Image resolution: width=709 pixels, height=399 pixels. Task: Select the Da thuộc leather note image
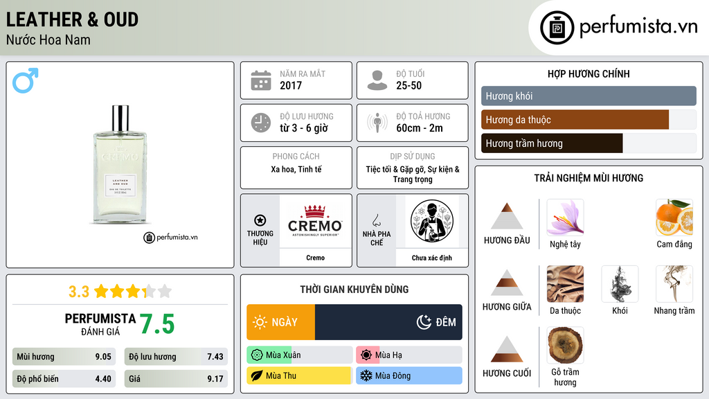565,284
